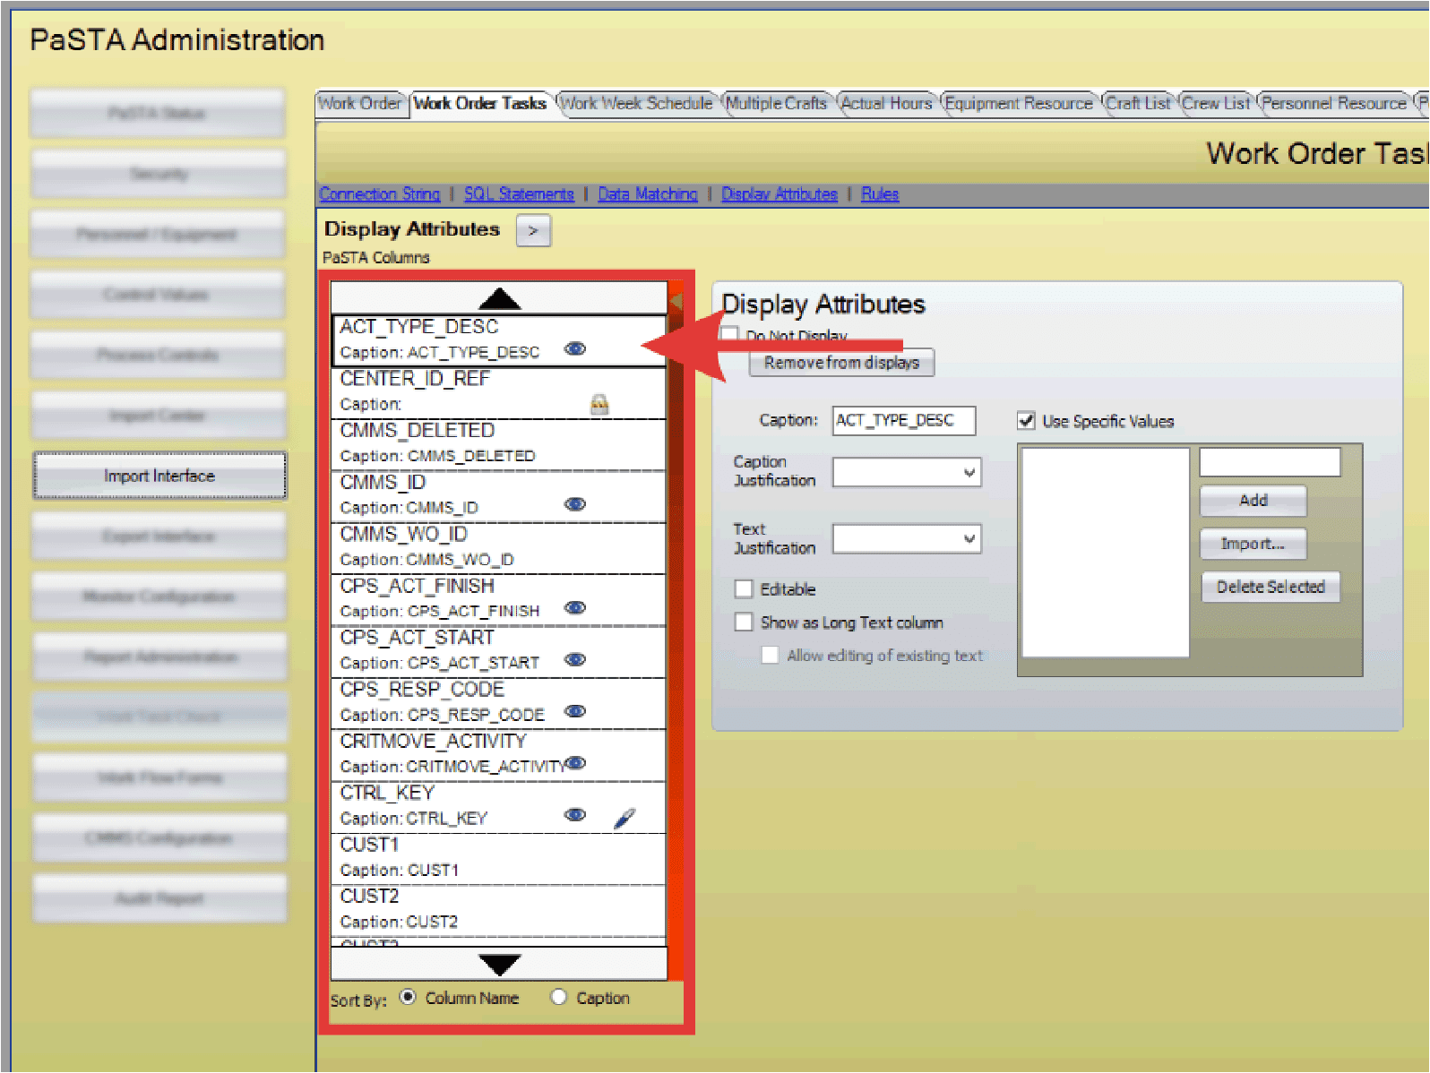Enable the Editable checkbox

coord(744,588)
